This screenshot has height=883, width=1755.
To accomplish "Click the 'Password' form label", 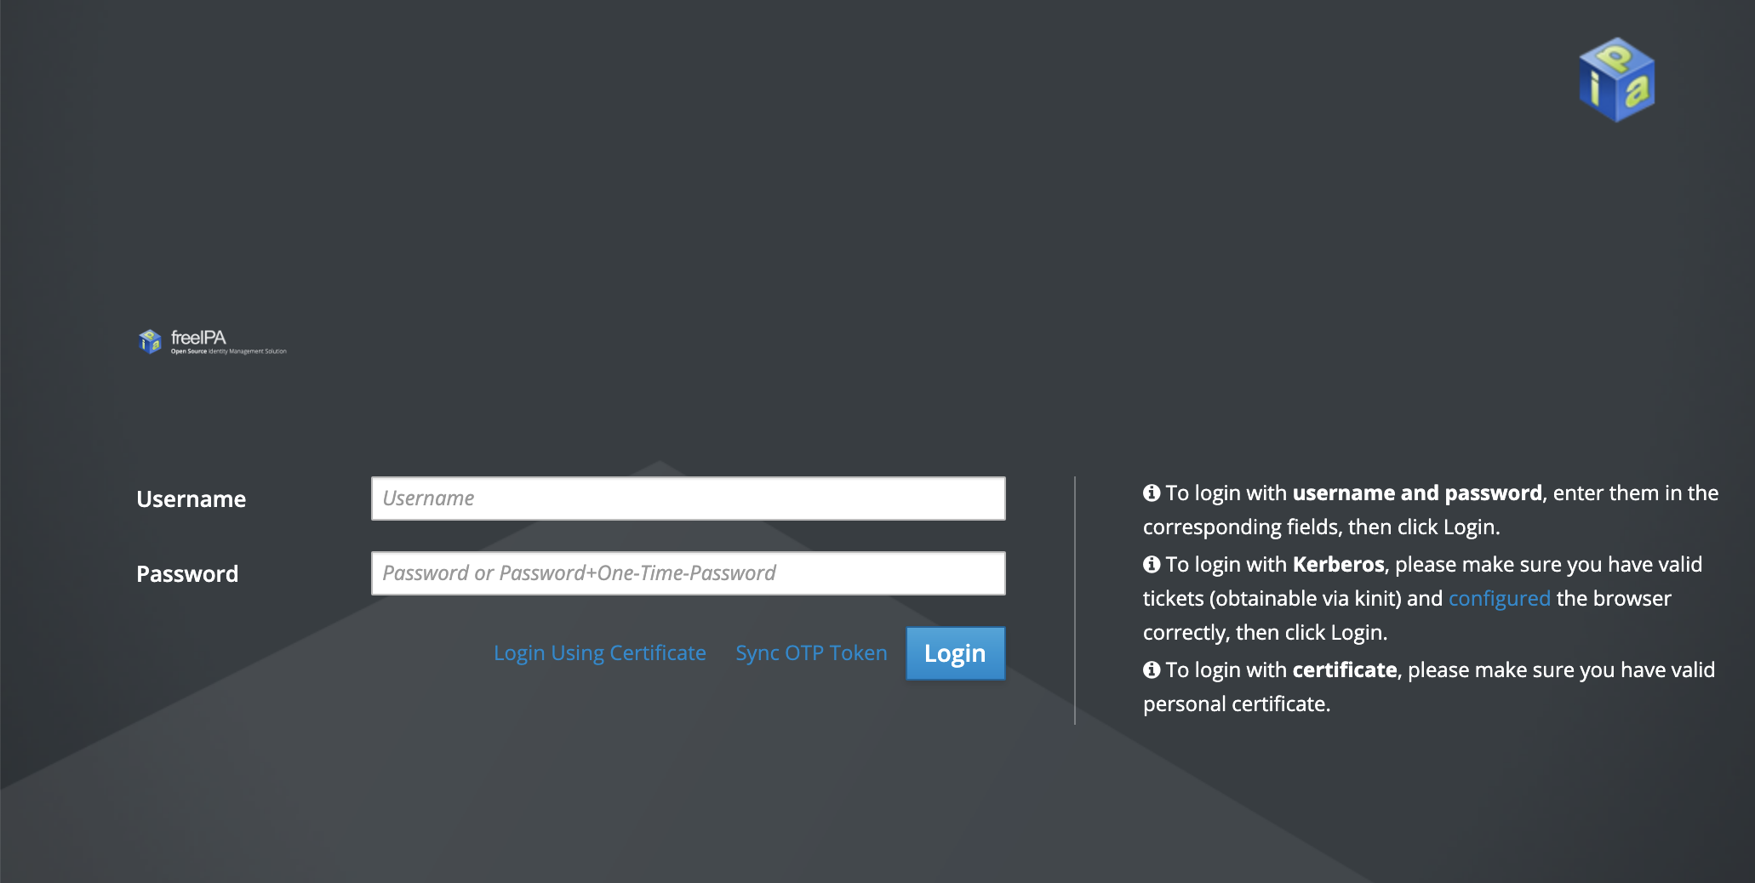I will (187, 573).
